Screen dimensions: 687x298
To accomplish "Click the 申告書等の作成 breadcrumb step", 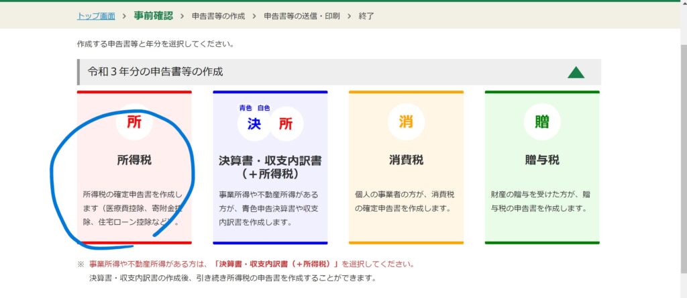I will coord(218,16).
